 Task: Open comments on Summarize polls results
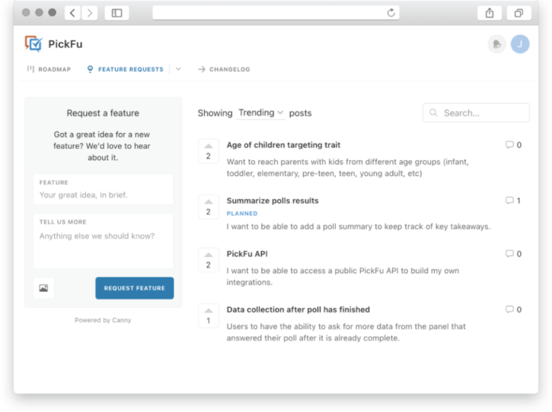pyautogui.click(x=513, y=201)
